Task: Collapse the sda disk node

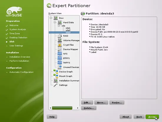Action: pyautogui.click(x=59, y=26)
